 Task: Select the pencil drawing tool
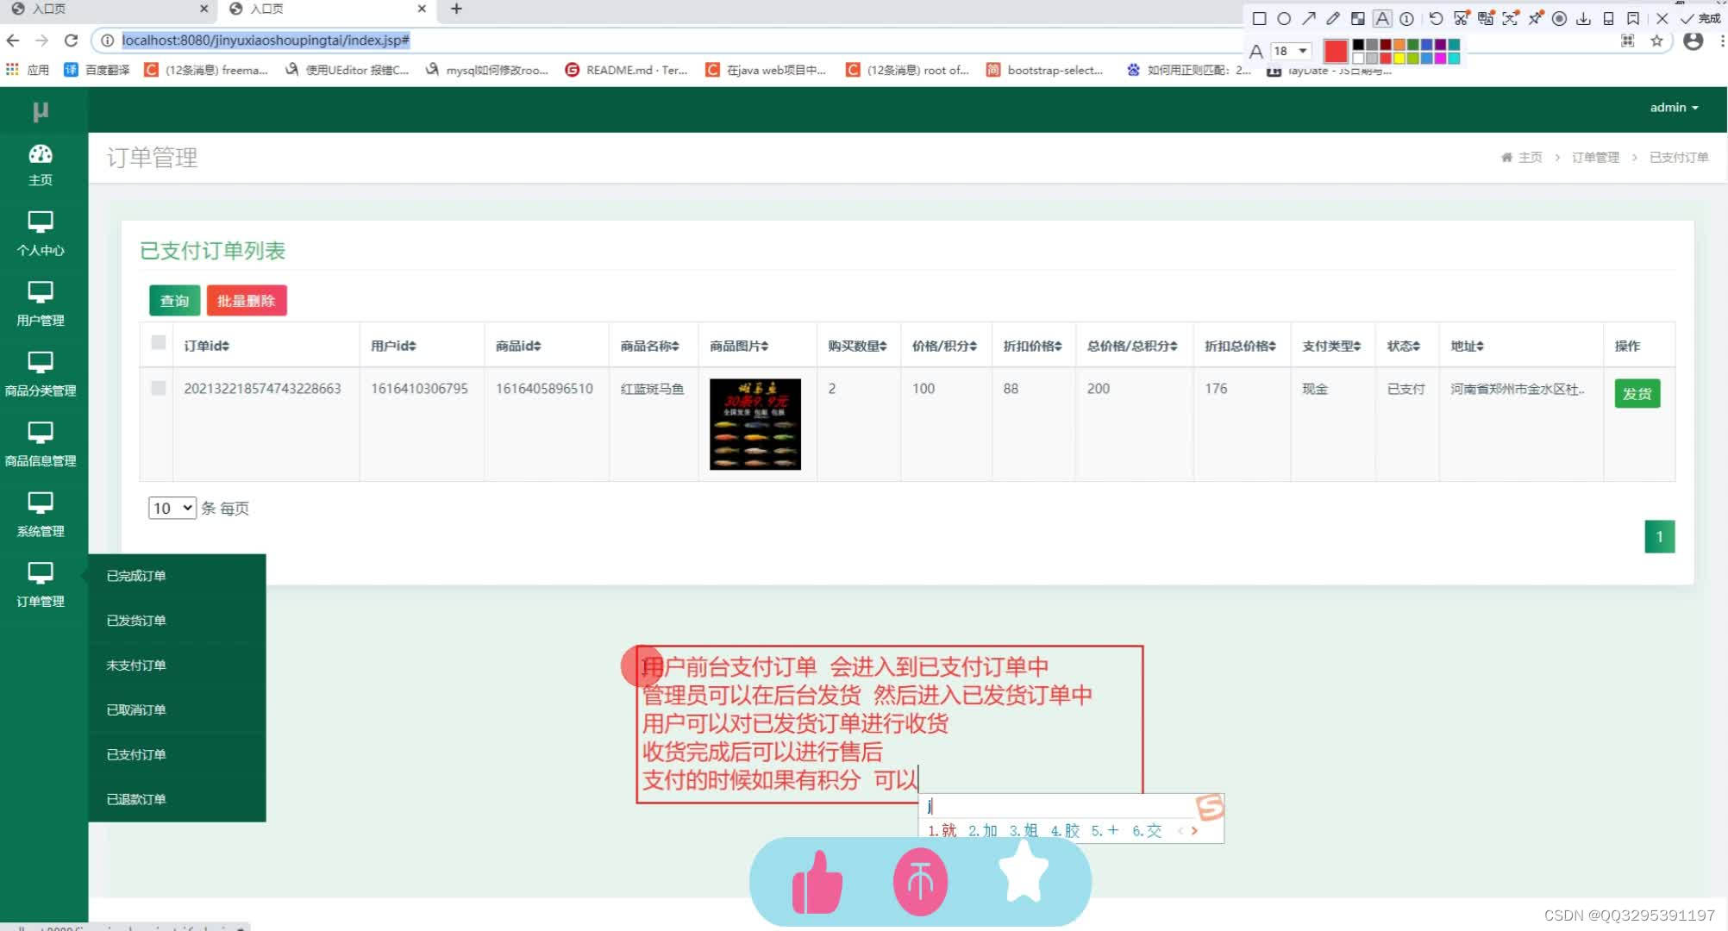1333,18
